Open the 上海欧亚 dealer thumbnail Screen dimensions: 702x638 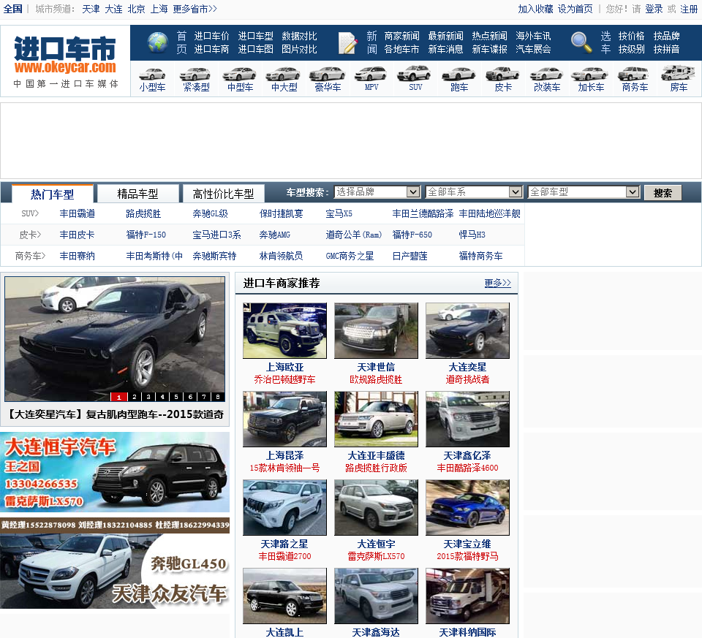(x=284, y=330)
